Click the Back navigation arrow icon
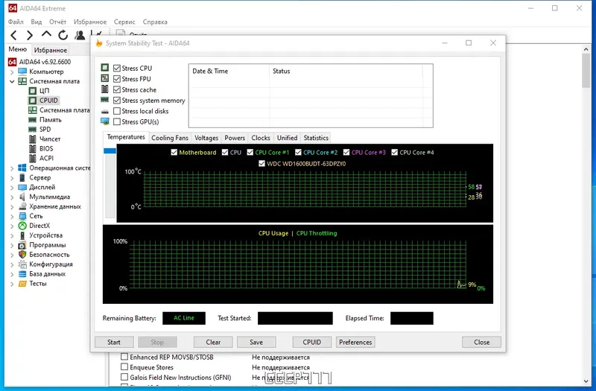The height and width of the screenshot is (391, 596). (13, 35)
